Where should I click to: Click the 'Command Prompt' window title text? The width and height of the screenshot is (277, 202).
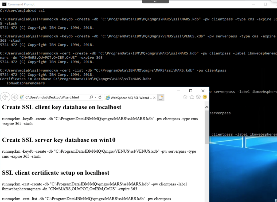tap(21, 4)
